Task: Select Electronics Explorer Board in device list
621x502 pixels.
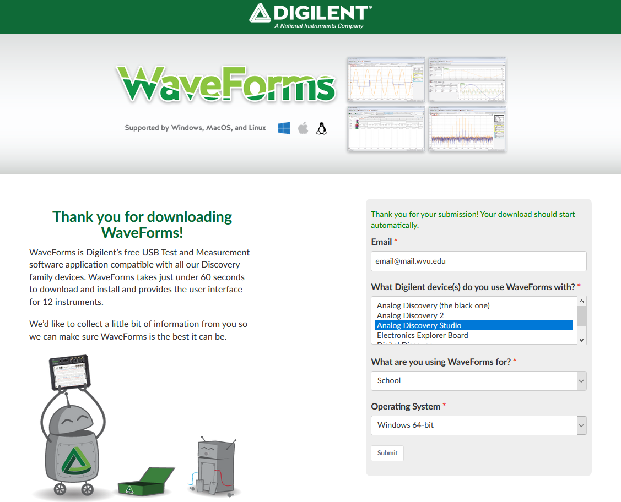Action: (x=474, y=335)
